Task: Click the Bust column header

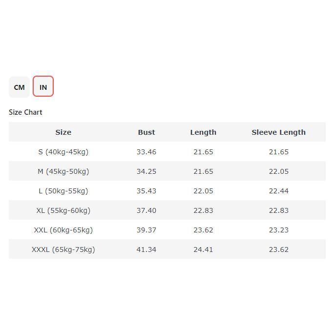Action: (146, 132)
